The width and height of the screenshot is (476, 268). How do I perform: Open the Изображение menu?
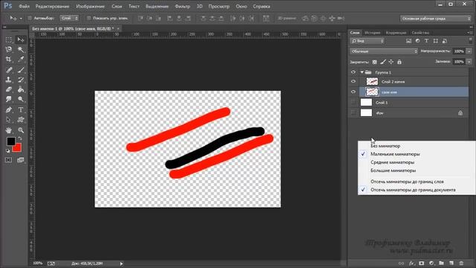click(x=90, y=7)
